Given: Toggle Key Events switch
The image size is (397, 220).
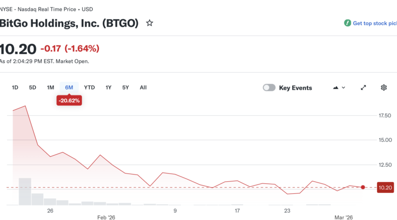Looking at the screenshot, I should click(x=269, y=88).
